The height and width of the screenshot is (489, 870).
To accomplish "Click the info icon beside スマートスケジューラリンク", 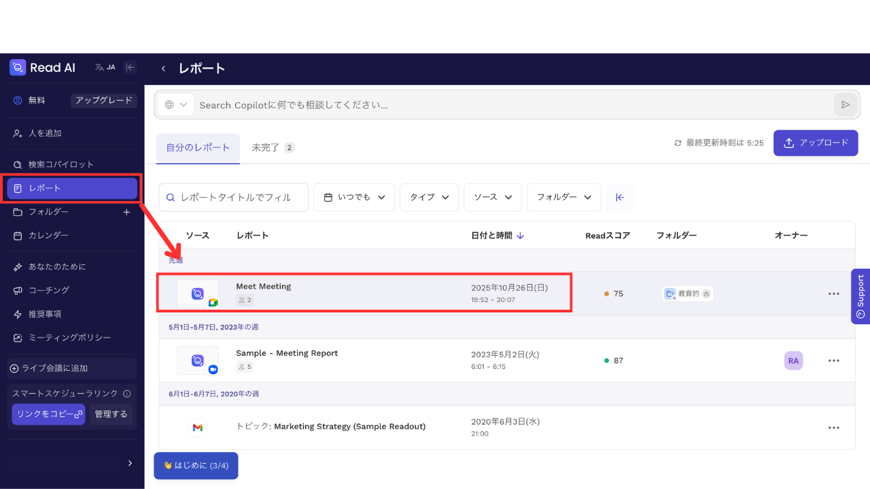I will pyautogui.click(x=127, y=393).
